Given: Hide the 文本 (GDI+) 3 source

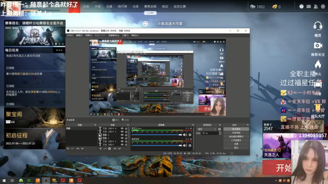Looking at the screenshot, I should pos(122,132).
